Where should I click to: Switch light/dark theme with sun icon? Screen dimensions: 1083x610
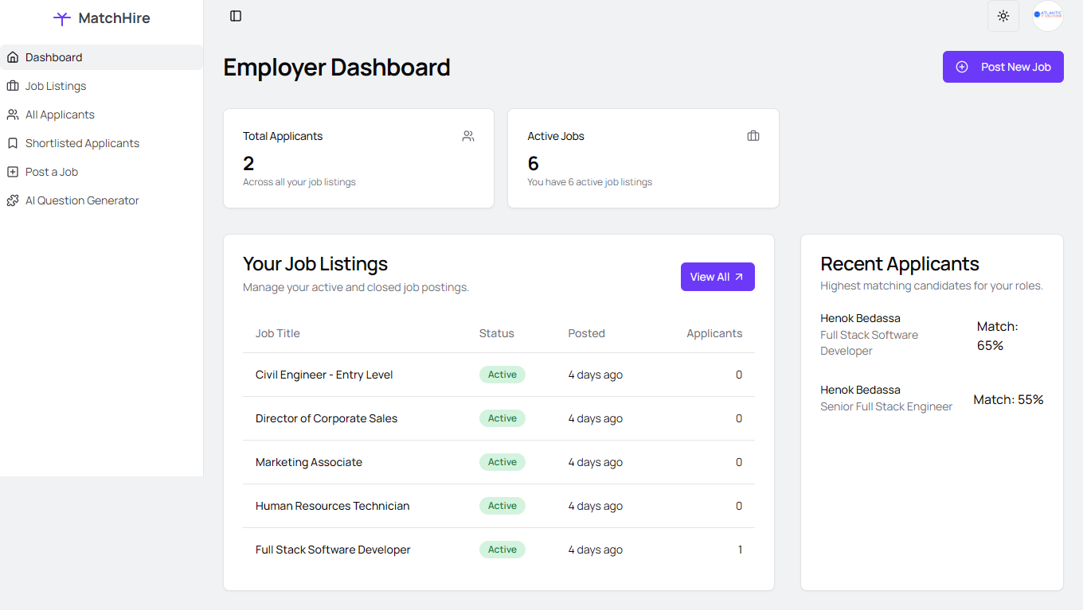point(1003,16)
